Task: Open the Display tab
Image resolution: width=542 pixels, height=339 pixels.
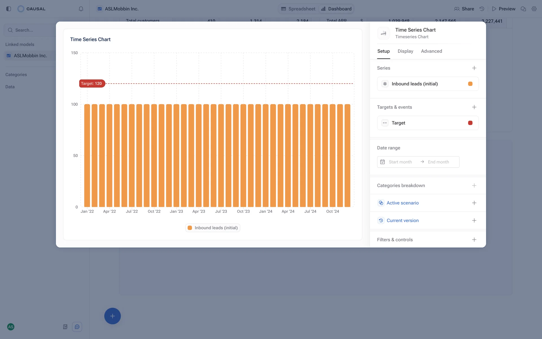Action: pyautogui.click(x=405, y=51)
